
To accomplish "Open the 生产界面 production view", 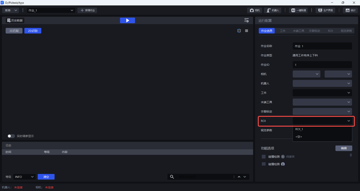I will pos(325,10).
